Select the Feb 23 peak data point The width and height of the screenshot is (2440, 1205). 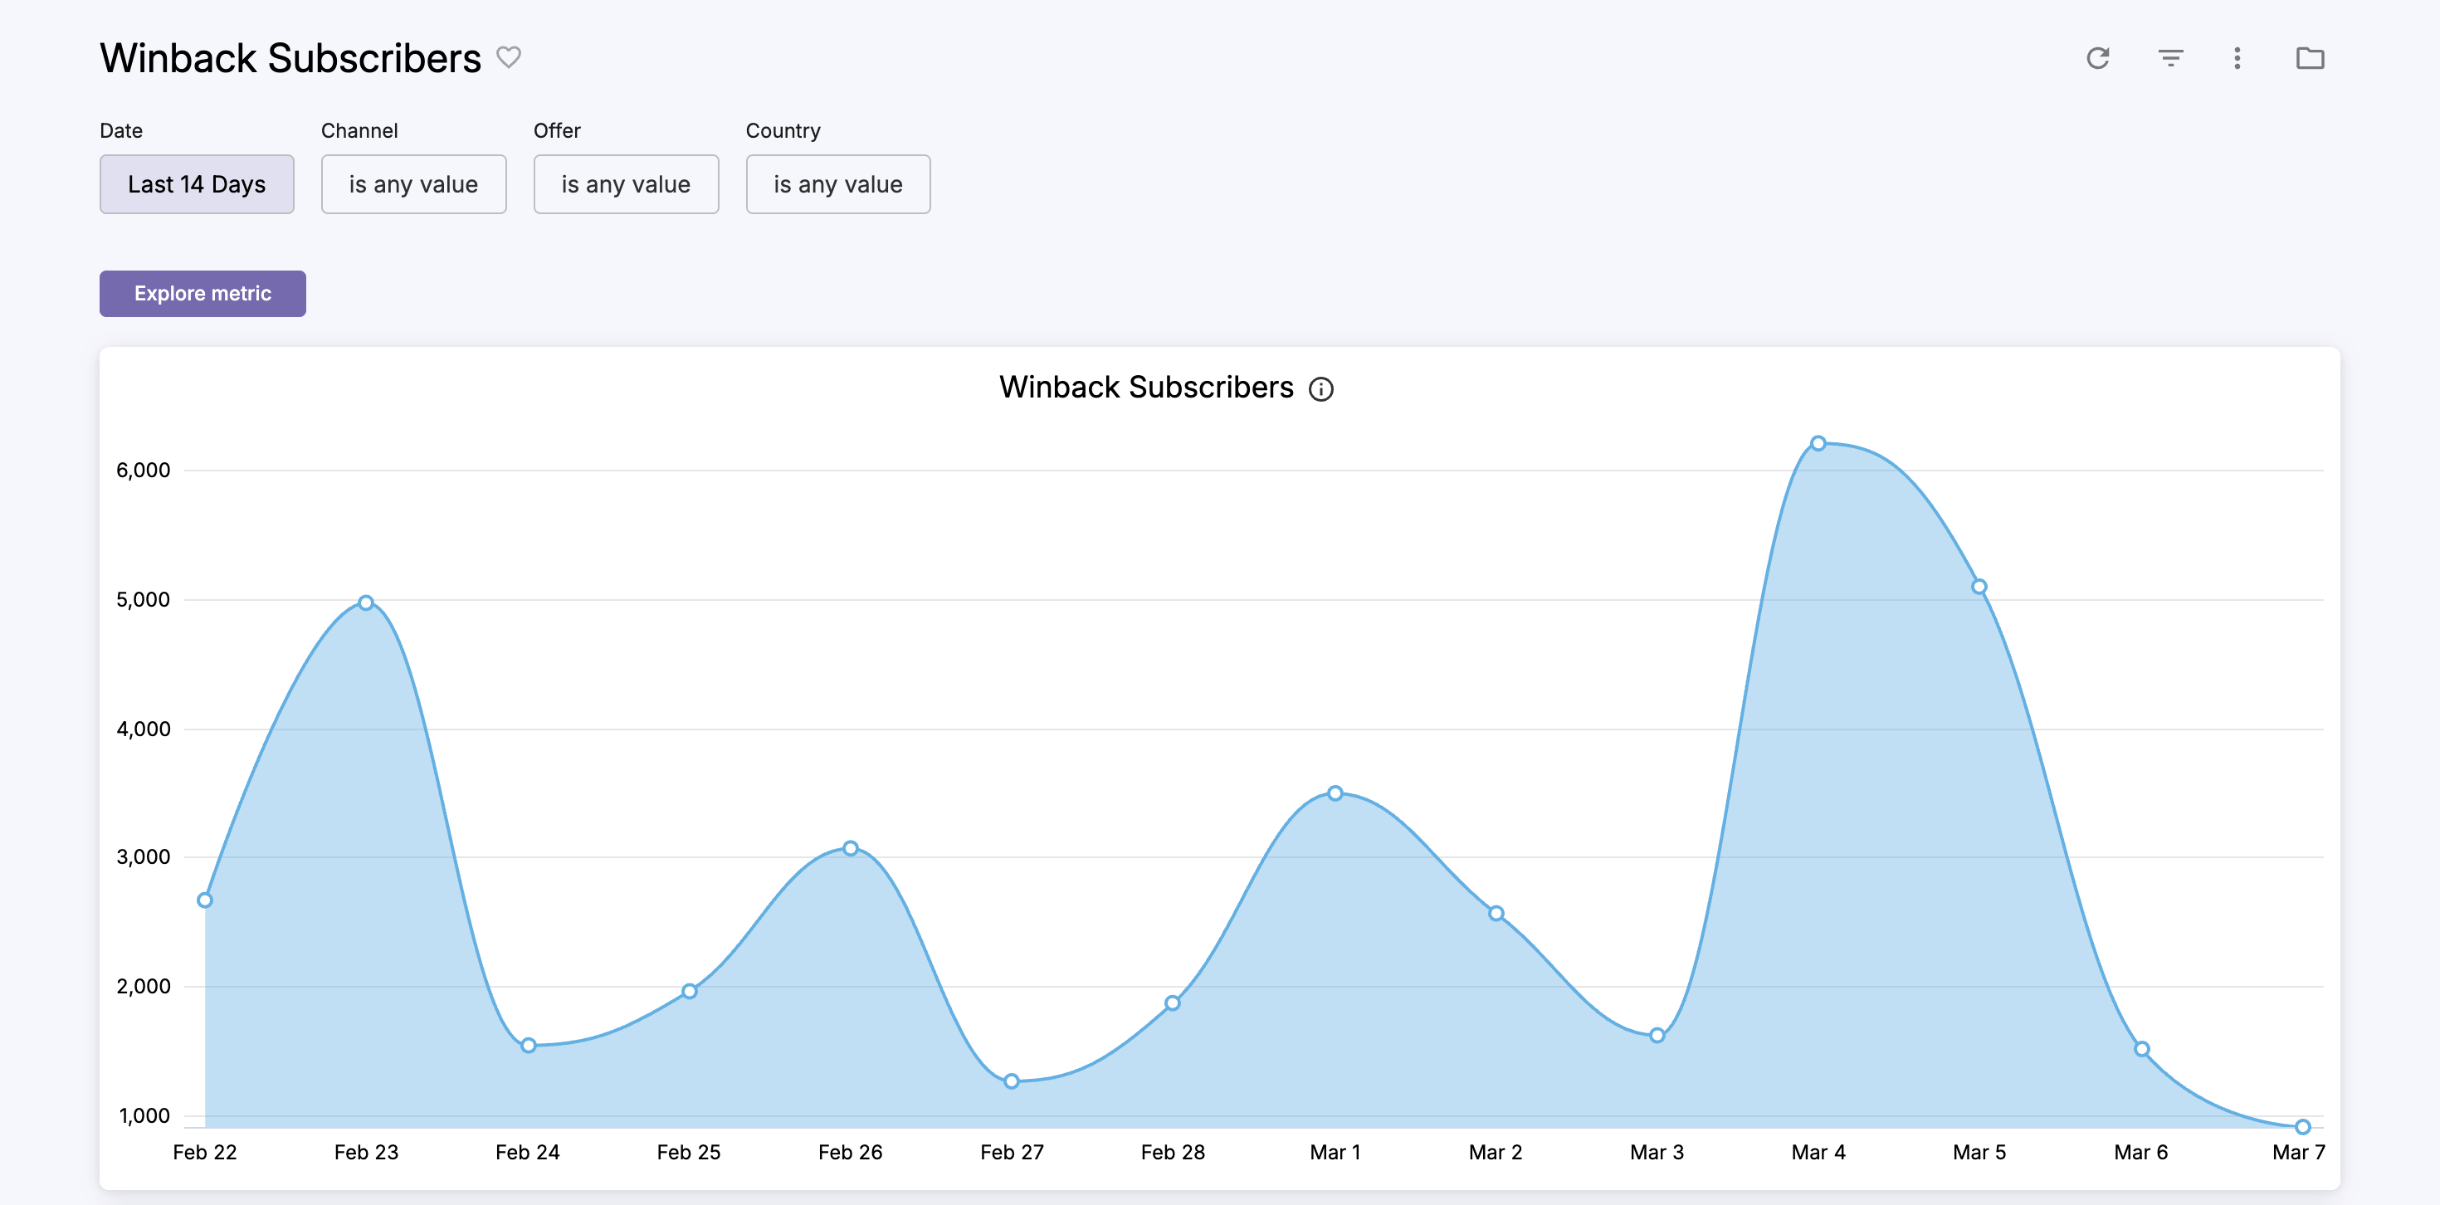[x=366, y=602]
